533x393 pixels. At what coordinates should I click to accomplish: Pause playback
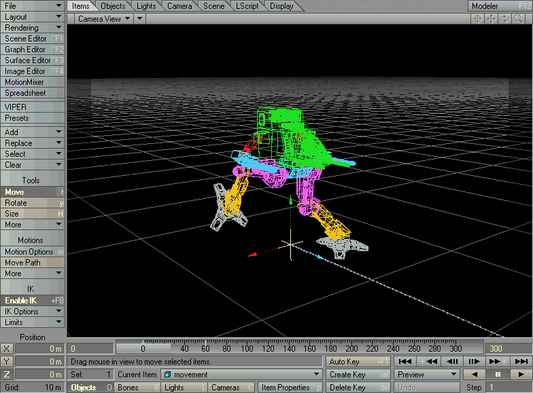click(x=498, y=375)
